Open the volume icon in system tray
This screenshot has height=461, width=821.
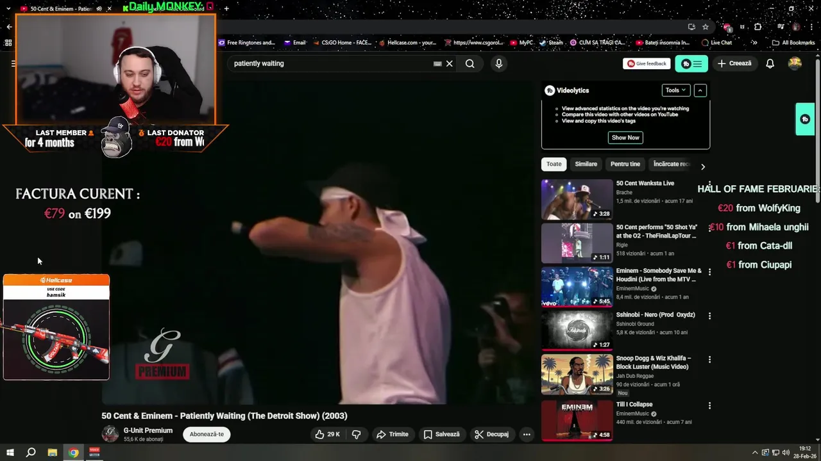(786, 453)
